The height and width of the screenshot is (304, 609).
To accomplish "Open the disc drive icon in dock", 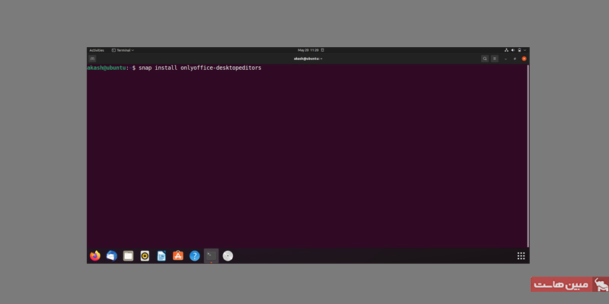I will [x=228, y=256].
